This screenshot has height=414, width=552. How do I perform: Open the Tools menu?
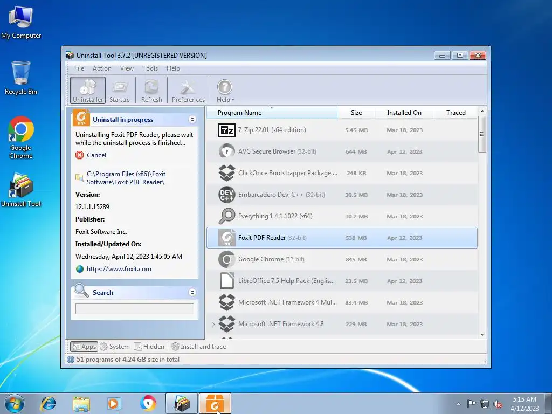tap(150, 68)
